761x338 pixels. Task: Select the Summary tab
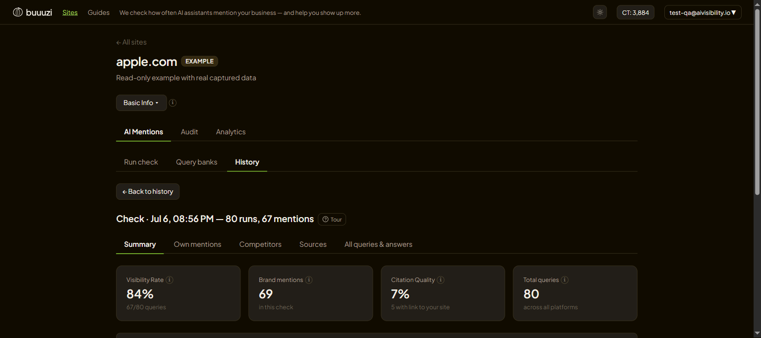(140, 244)
